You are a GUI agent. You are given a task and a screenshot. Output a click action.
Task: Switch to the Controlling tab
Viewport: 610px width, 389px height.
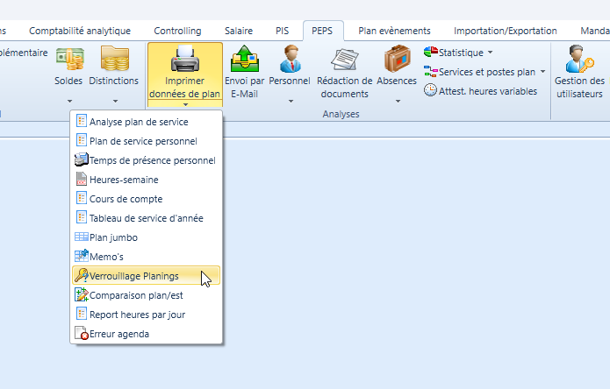click(177, 31)
